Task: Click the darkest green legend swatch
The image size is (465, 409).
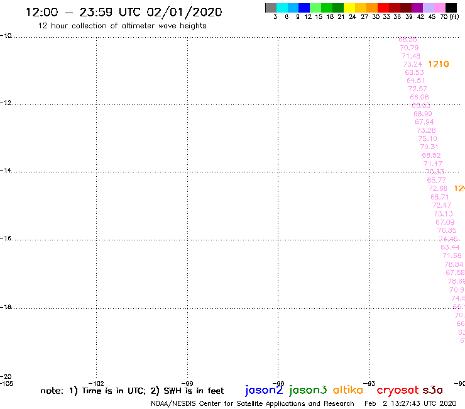Action: [338, 8]
